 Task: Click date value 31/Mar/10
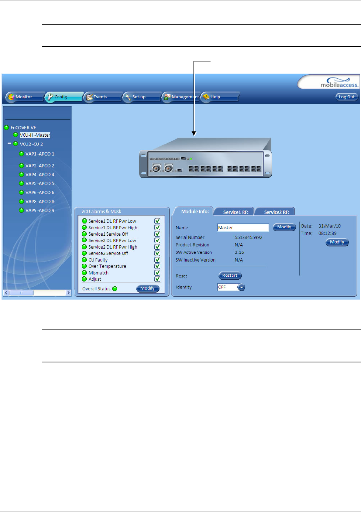(x=330, y=226)
